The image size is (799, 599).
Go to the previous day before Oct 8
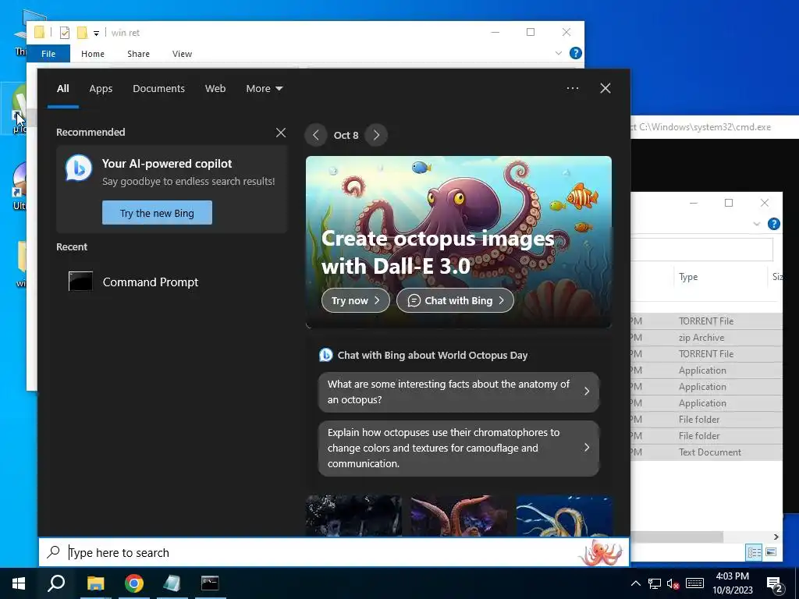point(316,135)
